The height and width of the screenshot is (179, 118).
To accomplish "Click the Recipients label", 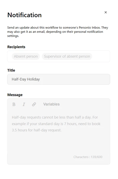I will coord(16,47).
